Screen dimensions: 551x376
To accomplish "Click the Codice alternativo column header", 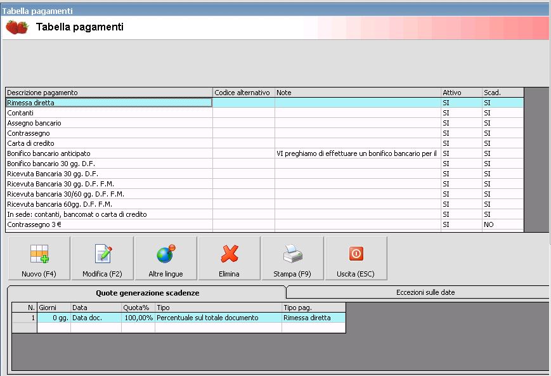I will tap(243, 93).
